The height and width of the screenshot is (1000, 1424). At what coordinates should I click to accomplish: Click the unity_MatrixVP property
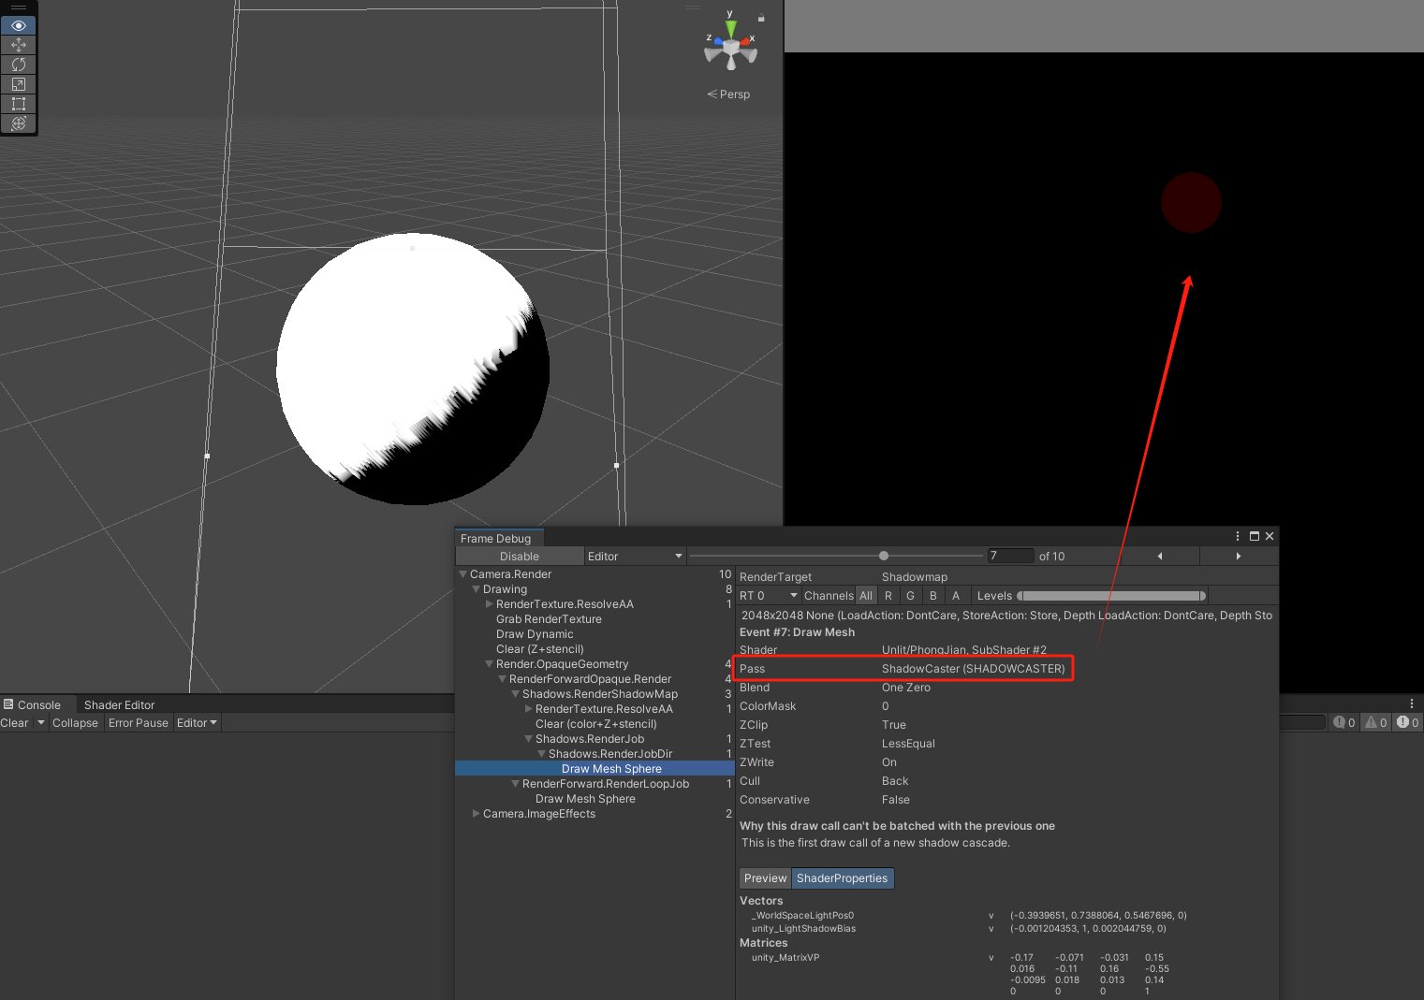click(785, 958)
